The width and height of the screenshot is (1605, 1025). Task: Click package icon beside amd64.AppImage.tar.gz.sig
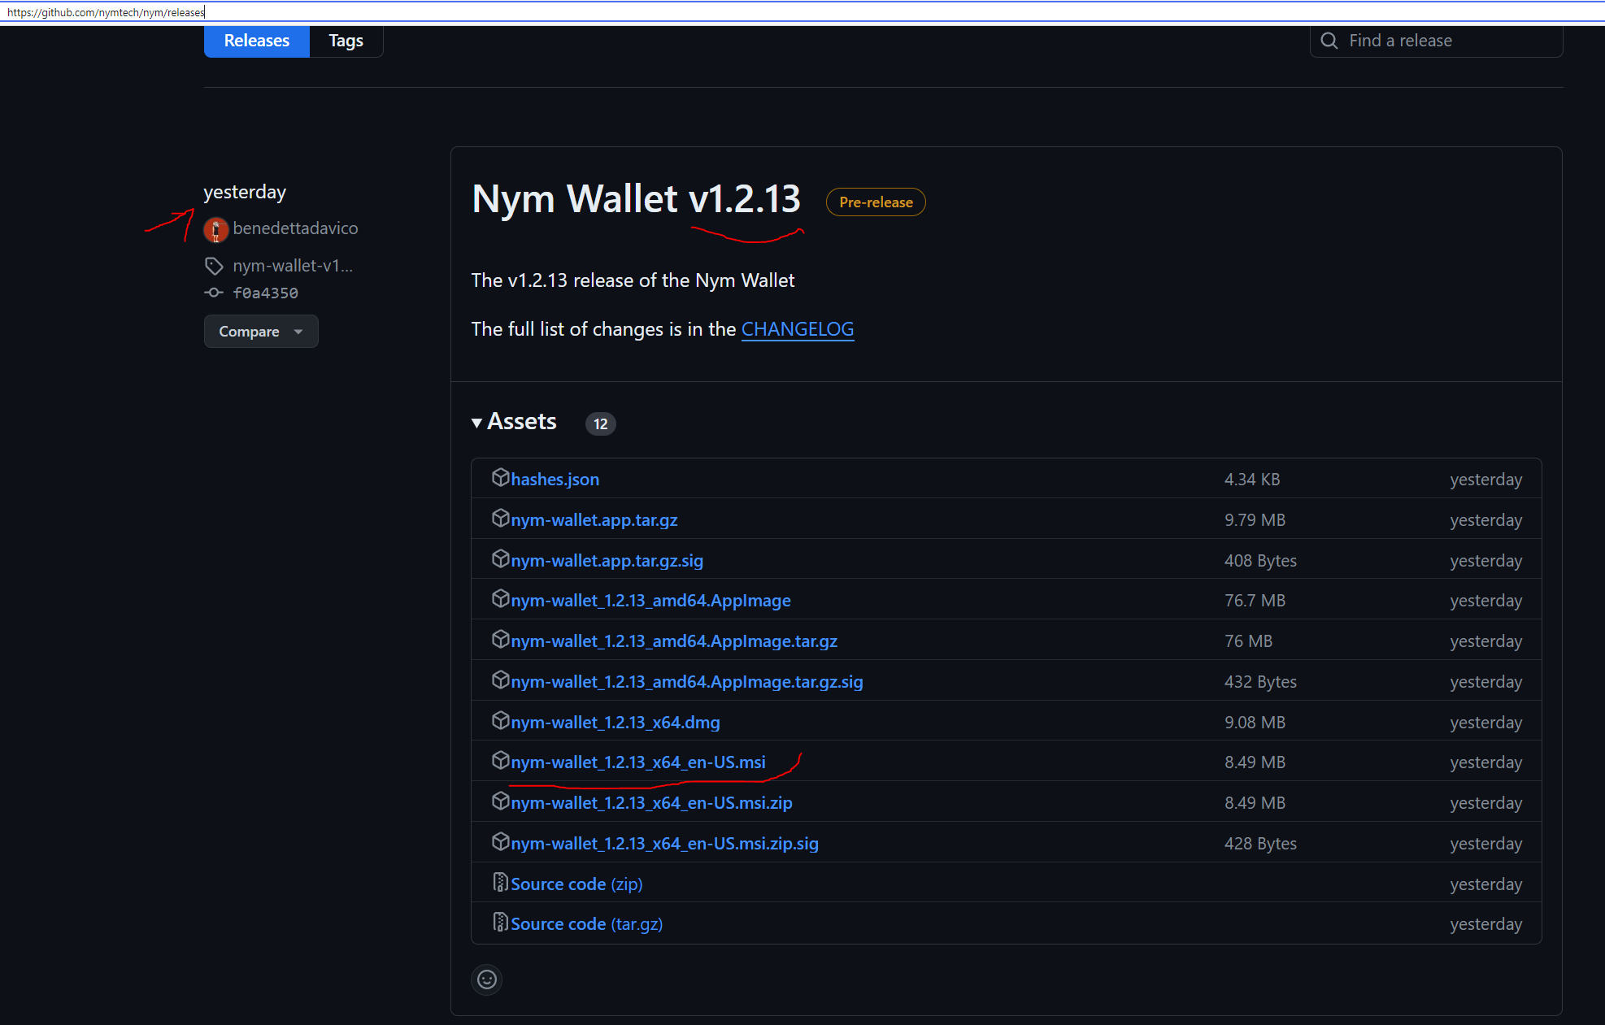coord(500,680)
